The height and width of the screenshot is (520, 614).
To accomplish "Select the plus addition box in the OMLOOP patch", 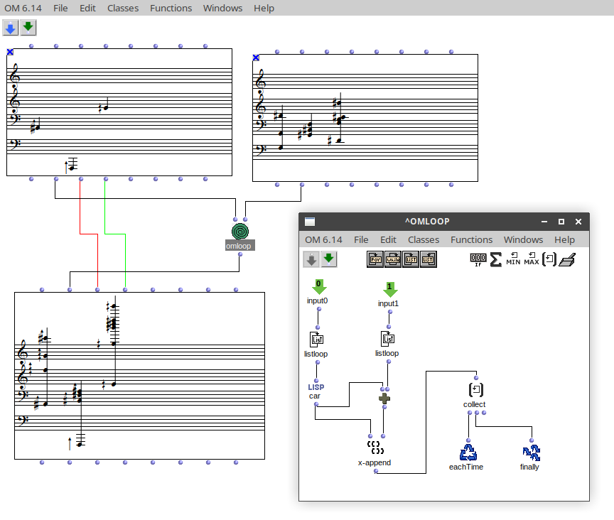I will (384, 399).
